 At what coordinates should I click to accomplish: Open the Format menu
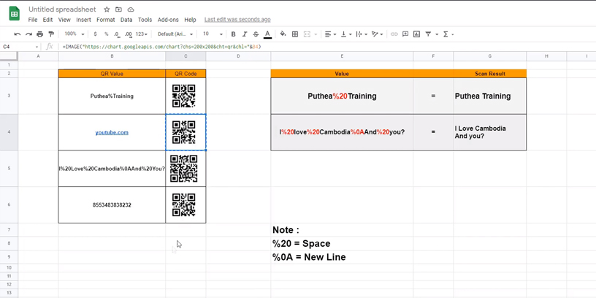(x=106, y=20)
